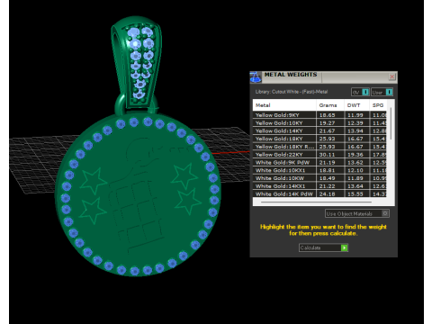Image resolution: width=432 pixels, height=324 pixels.
Task: Select the Yellow Gold:14KY row
Action: point(319,130)
